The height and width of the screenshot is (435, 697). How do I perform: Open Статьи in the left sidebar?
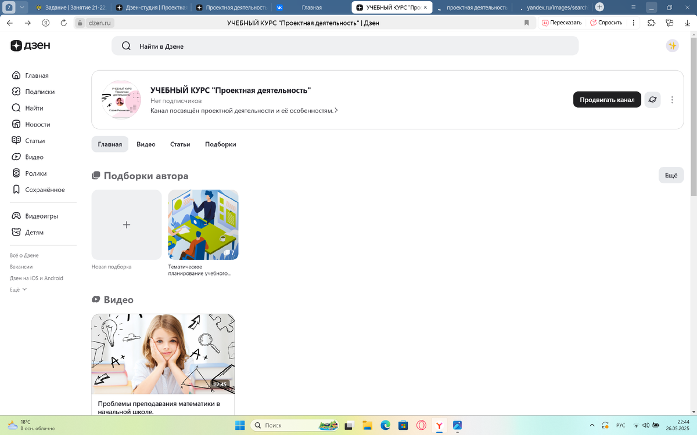pos(28,140)
